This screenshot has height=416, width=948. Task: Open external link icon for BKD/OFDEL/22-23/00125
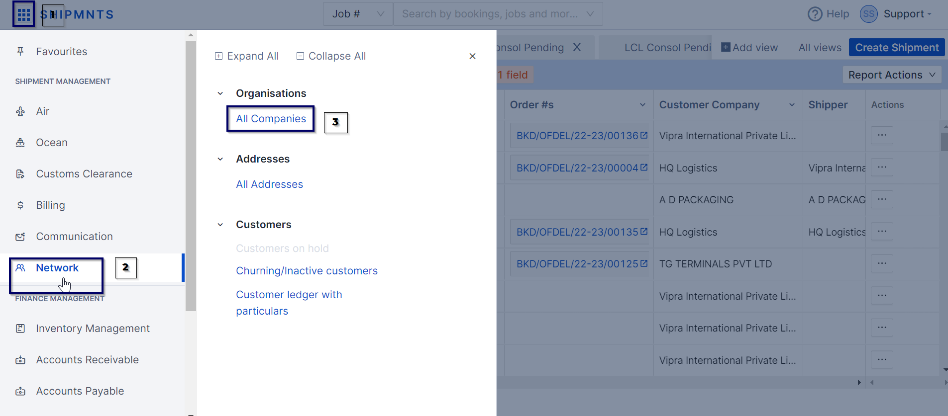tap(644, 263)
